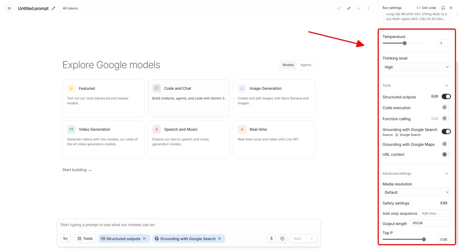
Task: Click the Speech and Music microphone icon
Action: tap(157, 129)
